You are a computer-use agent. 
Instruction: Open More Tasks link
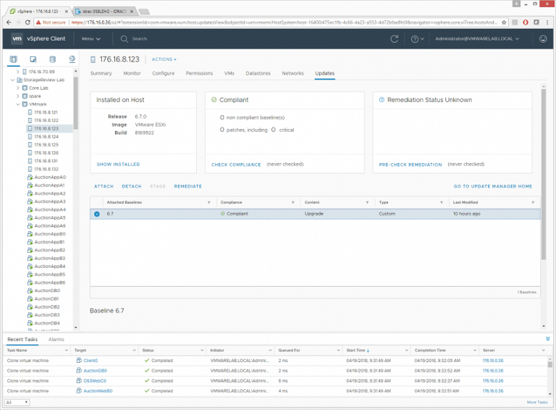tap(537, 402)
